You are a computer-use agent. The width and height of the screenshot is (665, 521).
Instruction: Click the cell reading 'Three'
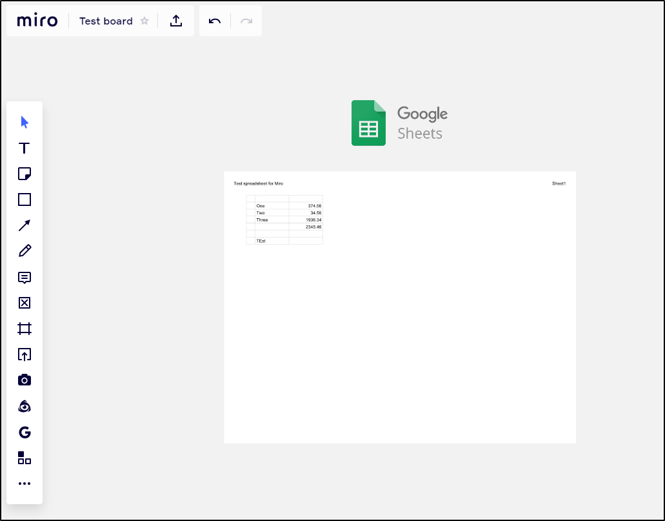(272, 220)
